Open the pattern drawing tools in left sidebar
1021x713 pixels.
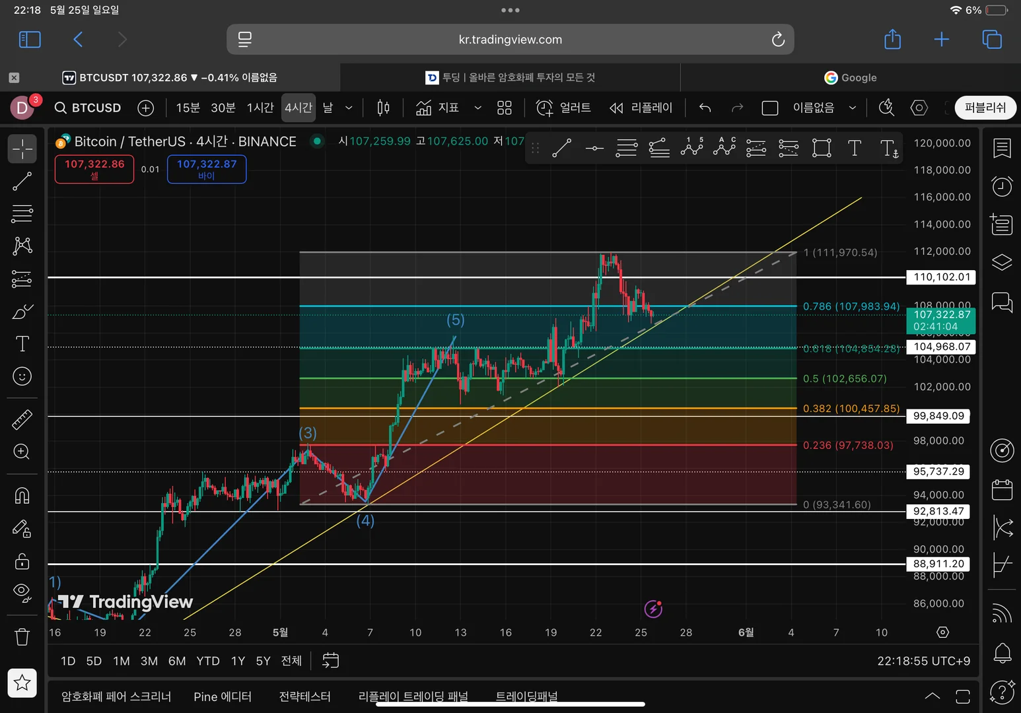pos(22,246)
